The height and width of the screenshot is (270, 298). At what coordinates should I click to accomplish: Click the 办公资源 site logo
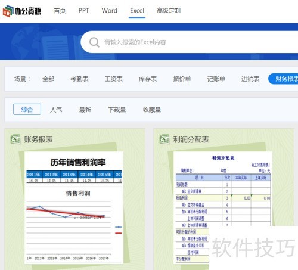coord(22,11)
